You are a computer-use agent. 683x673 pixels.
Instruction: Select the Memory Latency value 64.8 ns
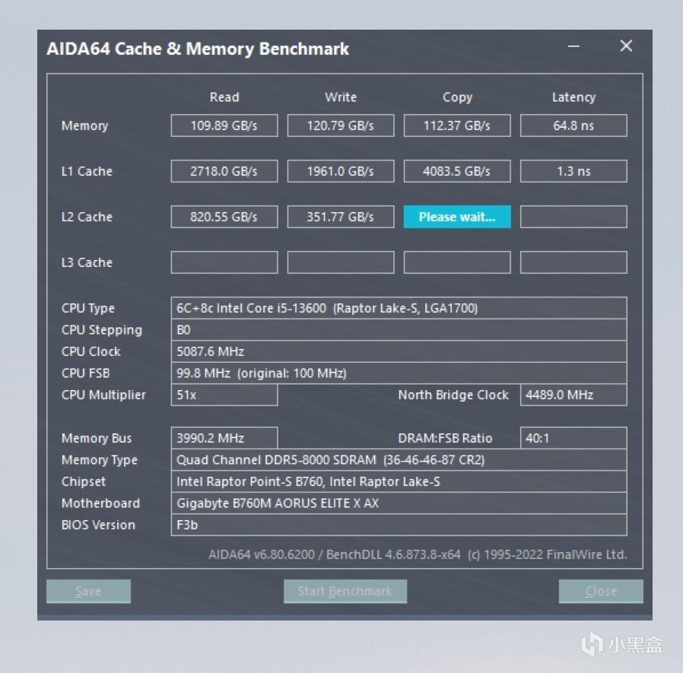(x=573, y=125)
